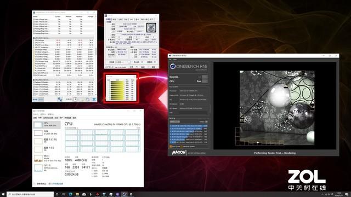Toggle the Your Score legend checkbox
The image size is (351, 197).
pyautogui.click(x=171, y=147)
